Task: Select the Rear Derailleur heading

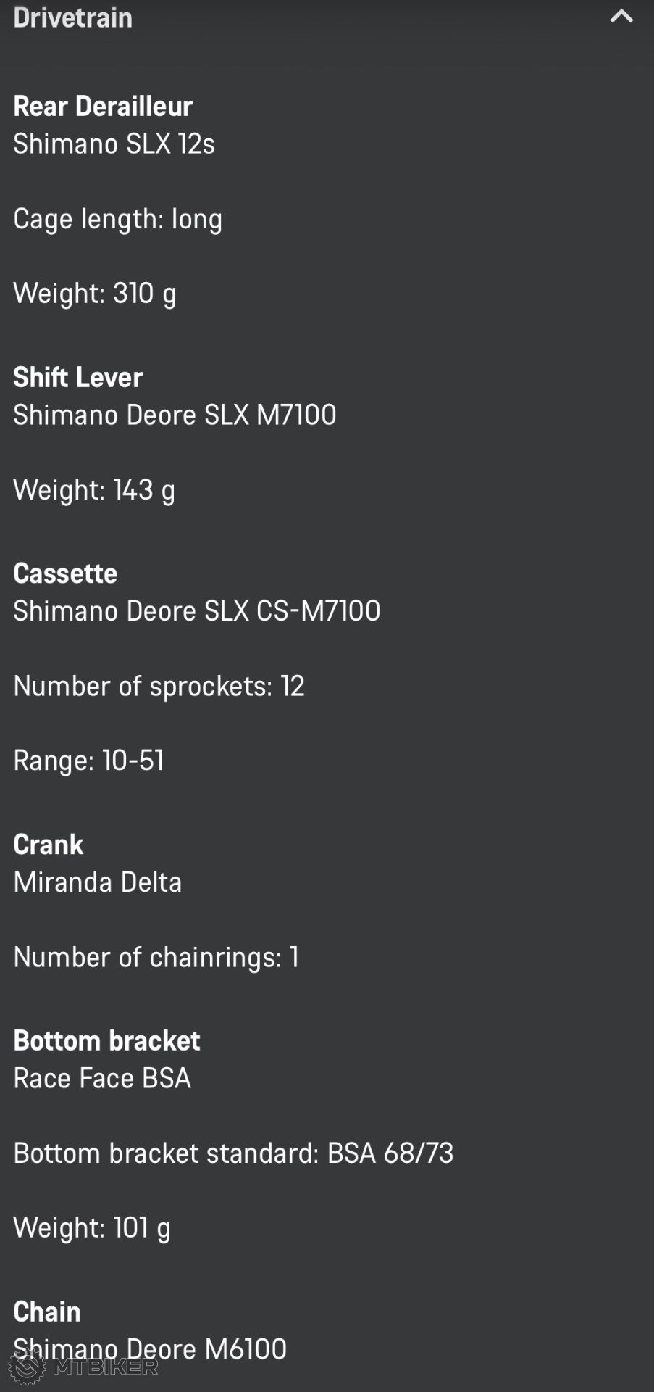Action: pyautogui.click(x=103, y=107)
